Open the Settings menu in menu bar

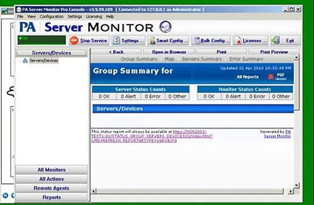tap(75, 17)
